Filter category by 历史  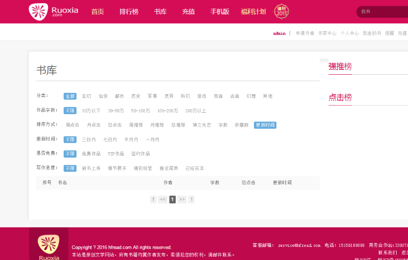[136, 96]
